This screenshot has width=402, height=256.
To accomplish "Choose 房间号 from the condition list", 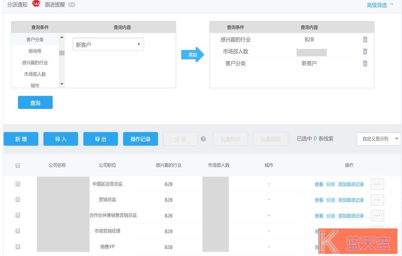I will [x=35, y=51].
